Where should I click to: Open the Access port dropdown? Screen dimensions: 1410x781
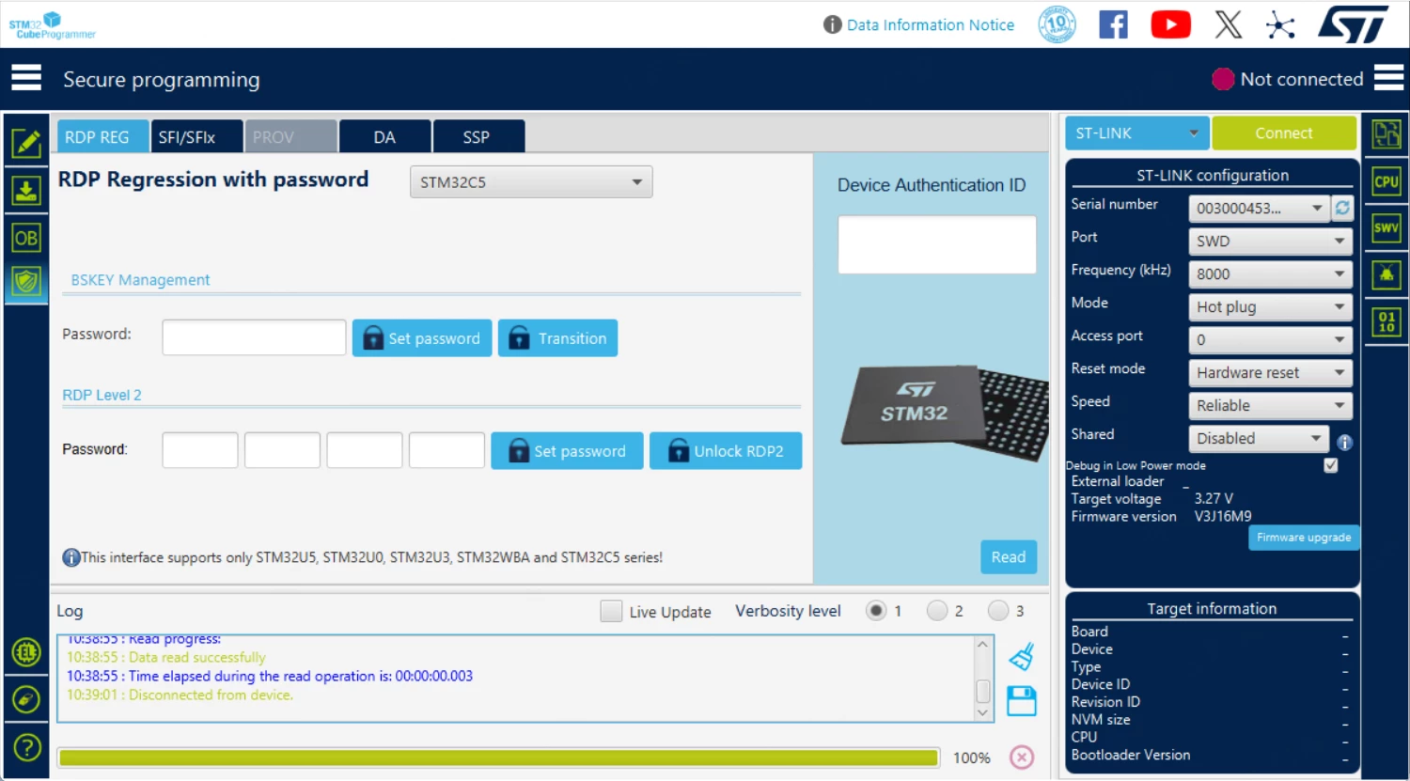pyautogui.click(x=1270, y=339)
